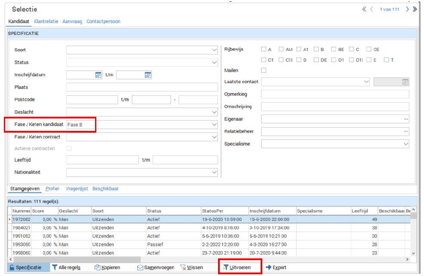Click the Plaats input field
This screenshot has width=424, height=276.
click(x=142, y=88)
